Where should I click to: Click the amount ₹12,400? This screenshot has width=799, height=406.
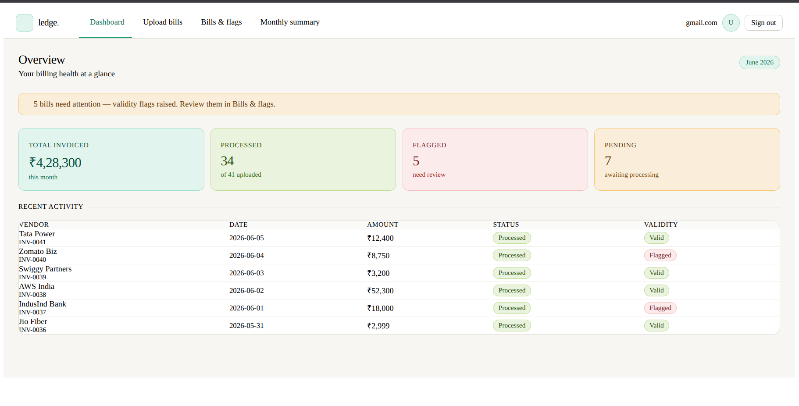(380, 238)
